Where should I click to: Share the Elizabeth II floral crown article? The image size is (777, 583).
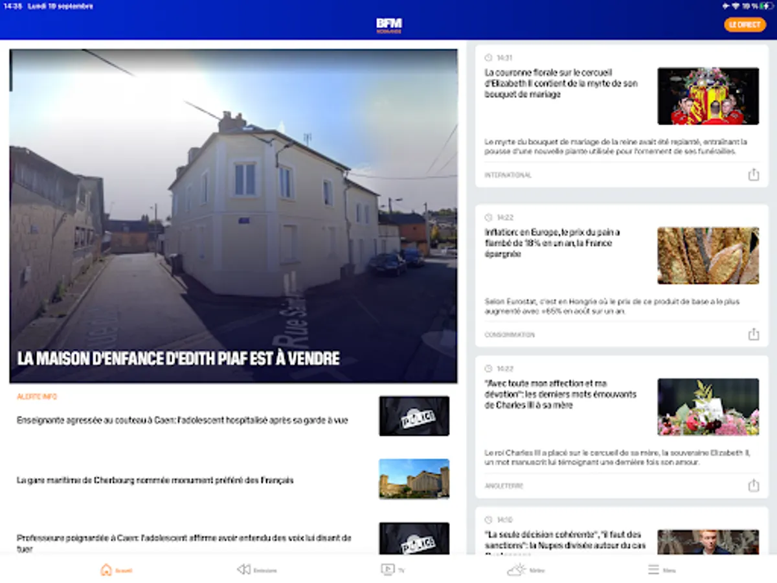[x=753, y=175]
